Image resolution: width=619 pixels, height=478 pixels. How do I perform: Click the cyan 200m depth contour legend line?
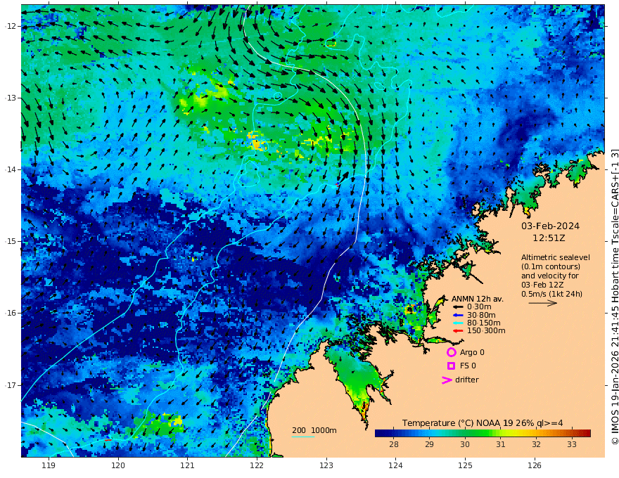(x=302, y=437)
